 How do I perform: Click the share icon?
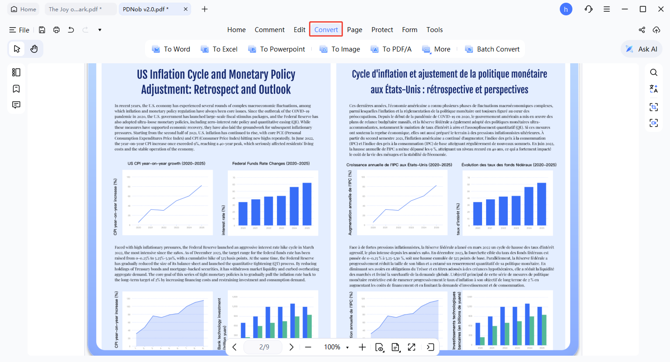tap(642, 30)
